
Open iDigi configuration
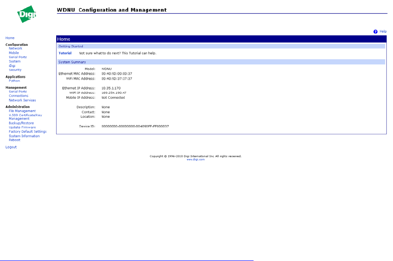tap(12, 66)
